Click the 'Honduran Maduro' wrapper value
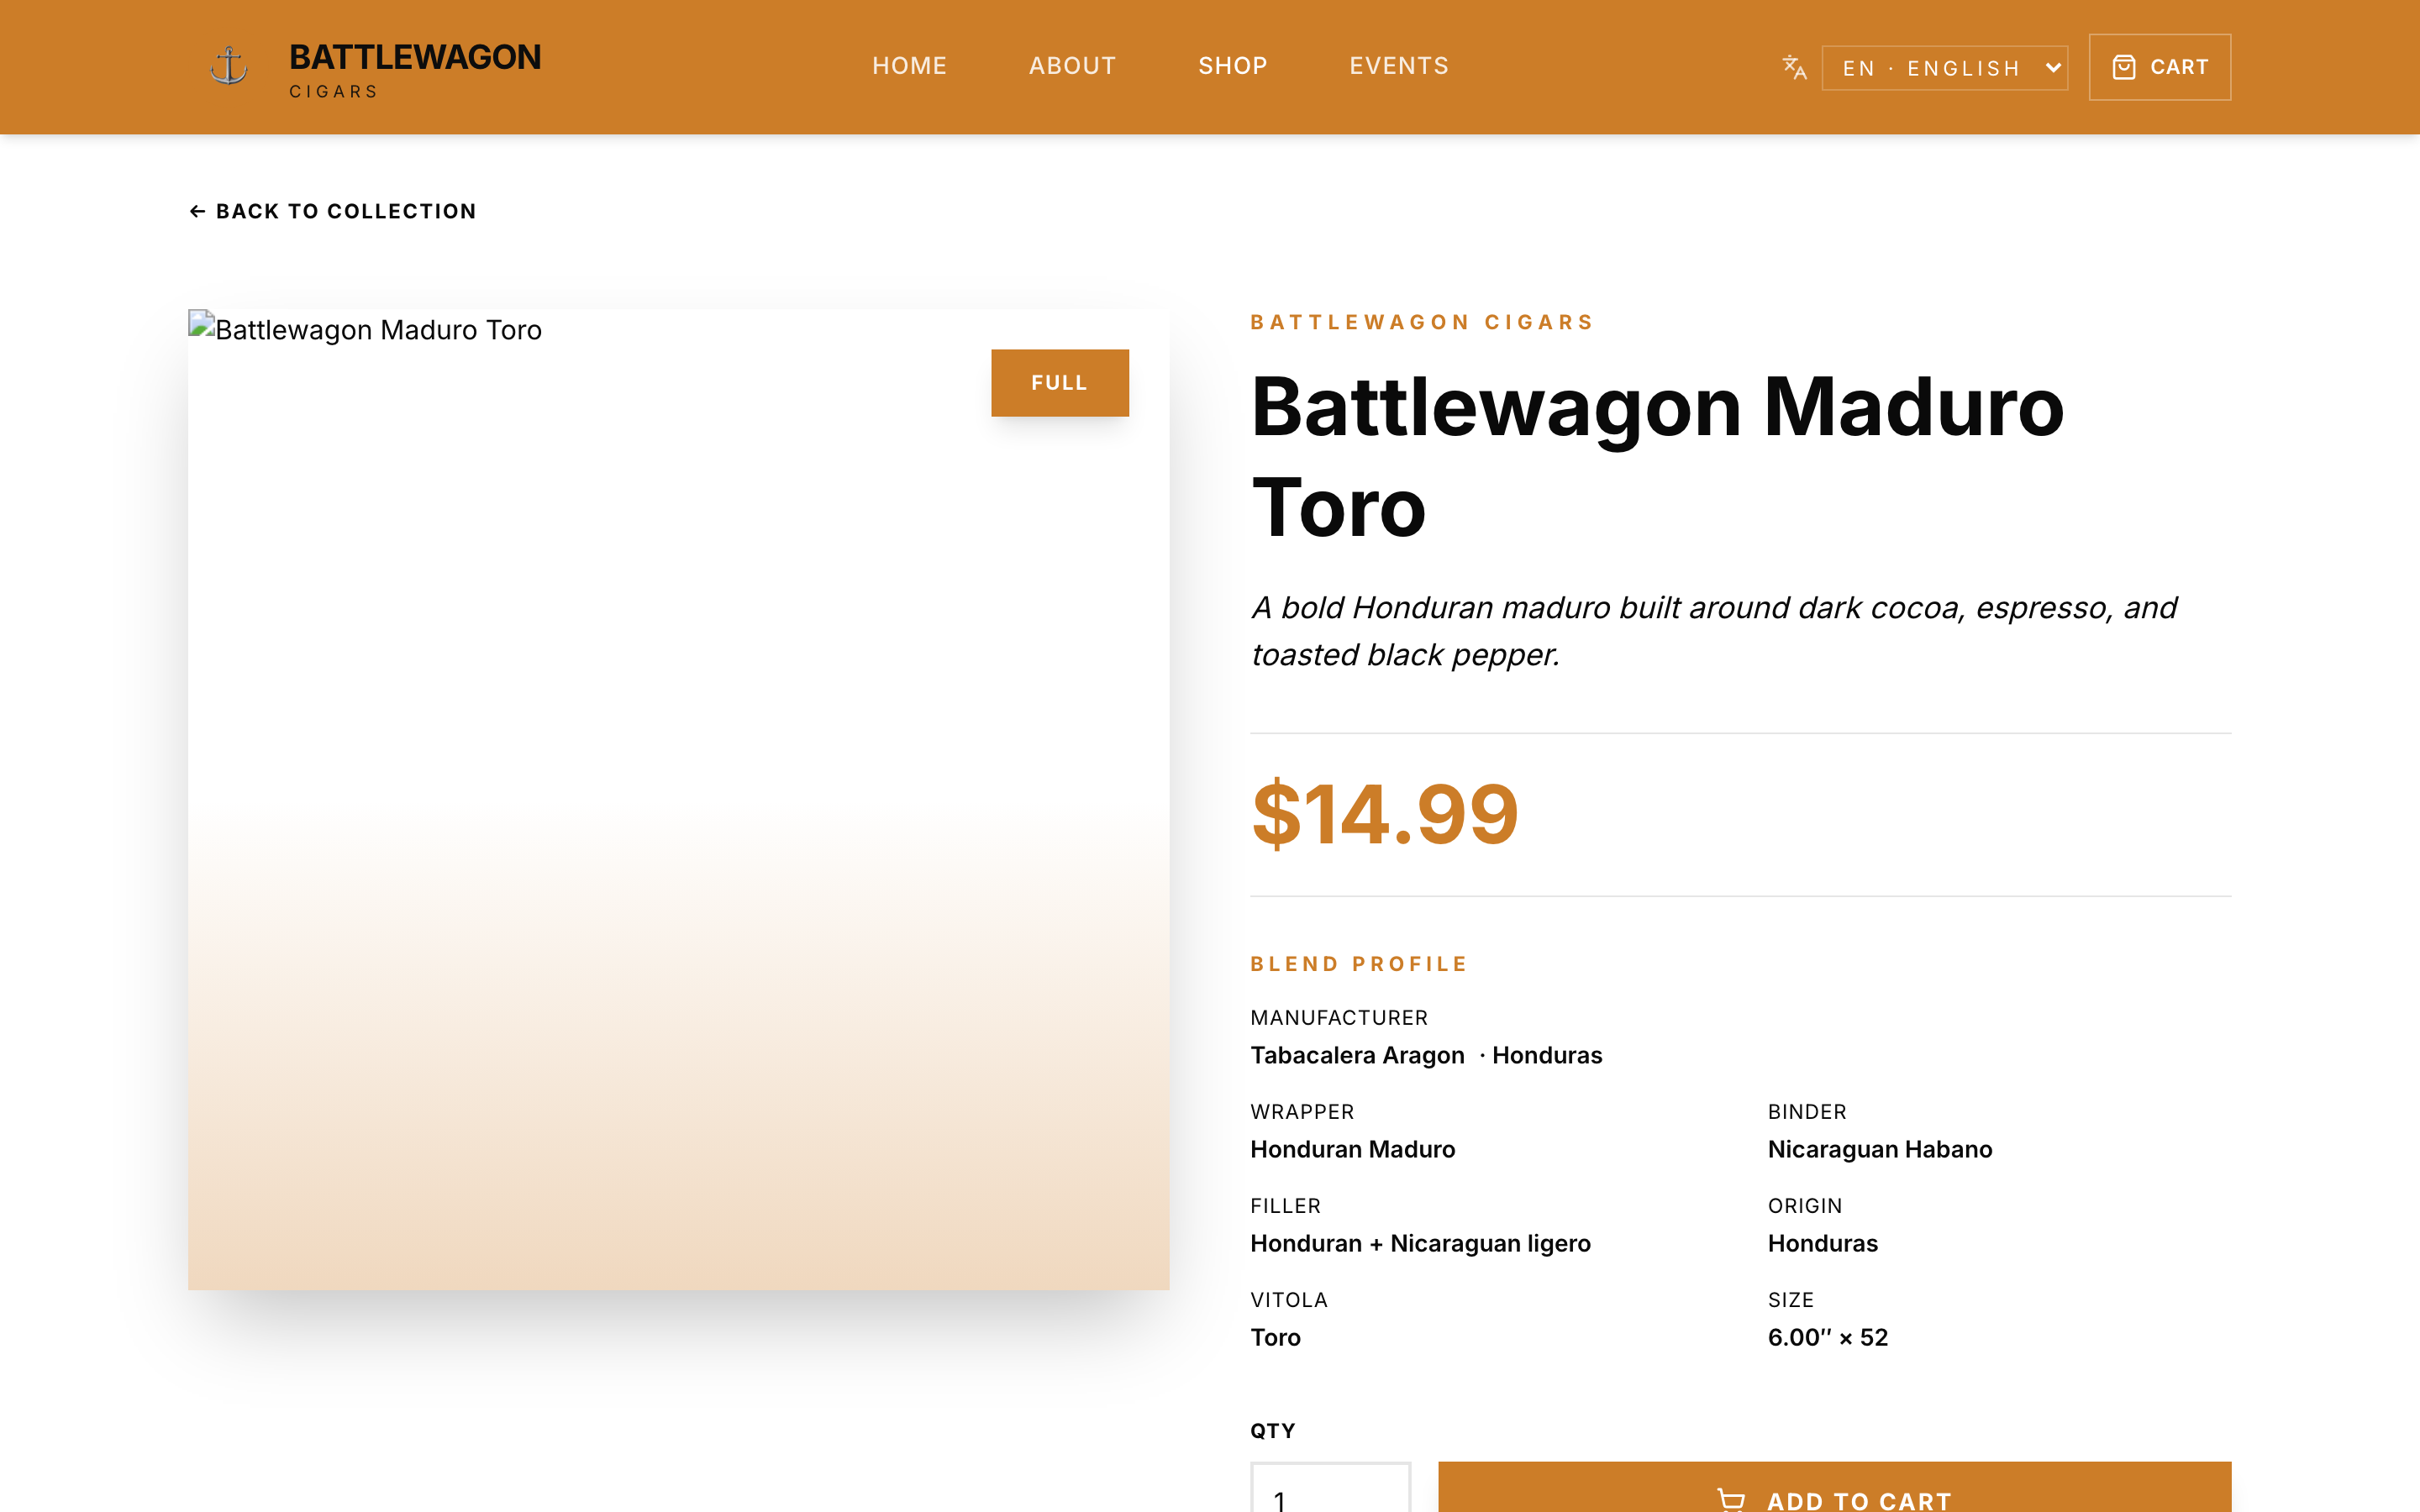Screen dimensions: 2420x1512 [1352, 1149]
